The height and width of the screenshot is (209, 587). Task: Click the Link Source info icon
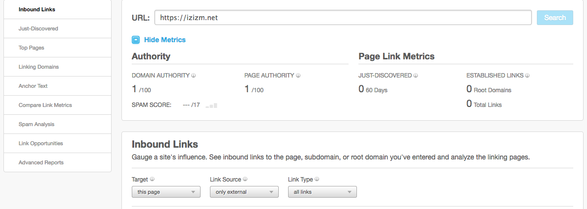point(245,179)
